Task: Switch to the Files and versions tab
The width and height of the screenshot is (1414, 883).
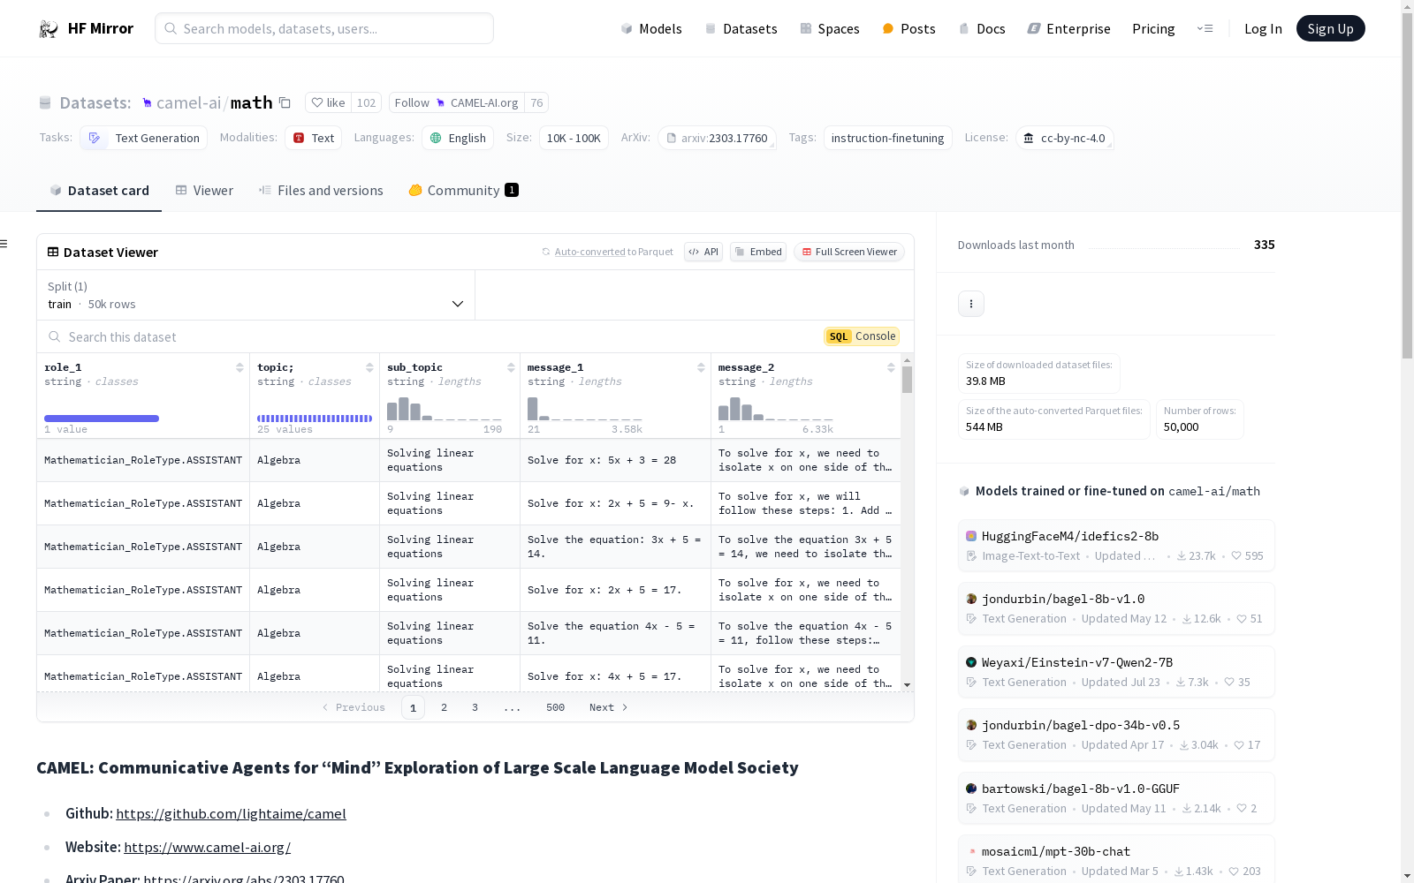Action: [321, 191]
